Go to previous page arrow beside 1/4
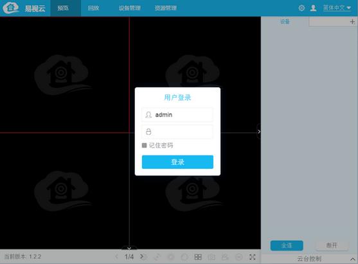The image size is (358, 264). coord(116,257)
